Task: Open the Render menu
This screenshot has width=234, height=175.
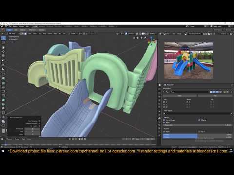Action: tap(15, 26)
